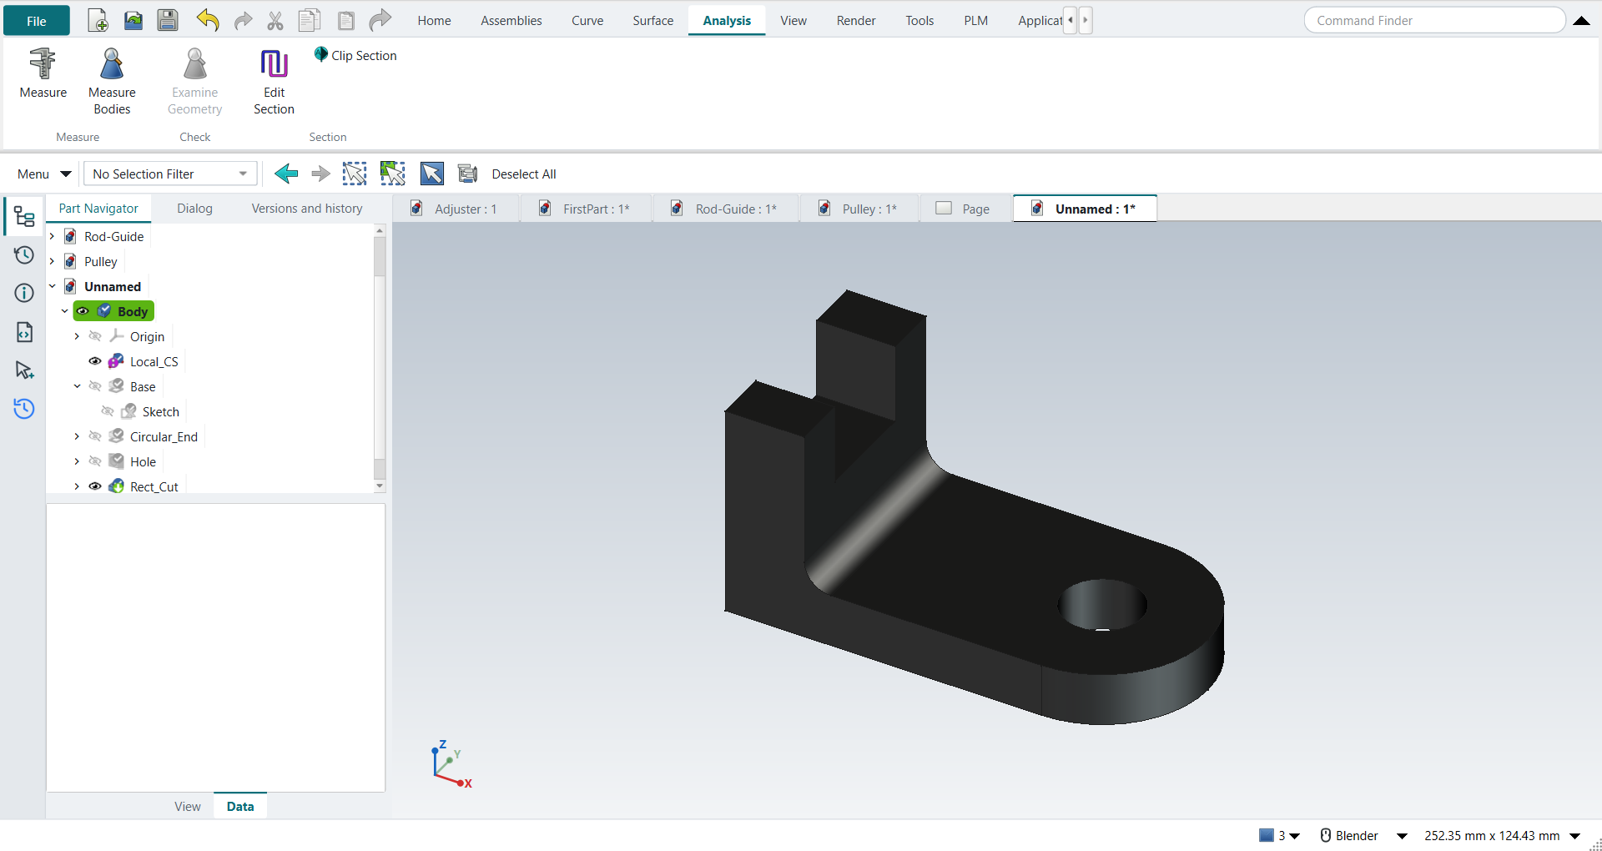The height and width of the screenshot is (851, 1602).
Task: Select the Sketch item in the tree
Action: click(160, 411)
